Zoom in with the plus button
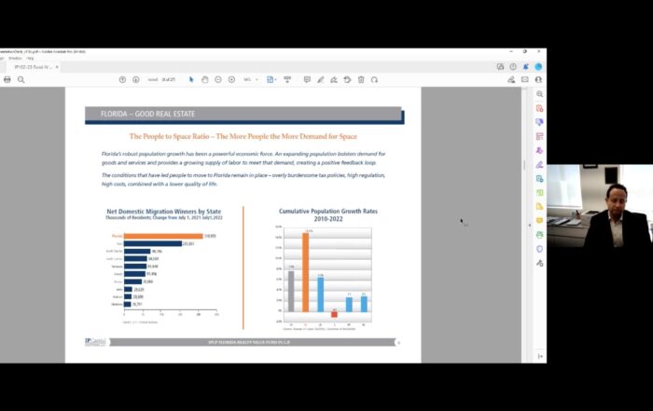Image resolution: width=653 pixels, height=411 pixels. 231,80
